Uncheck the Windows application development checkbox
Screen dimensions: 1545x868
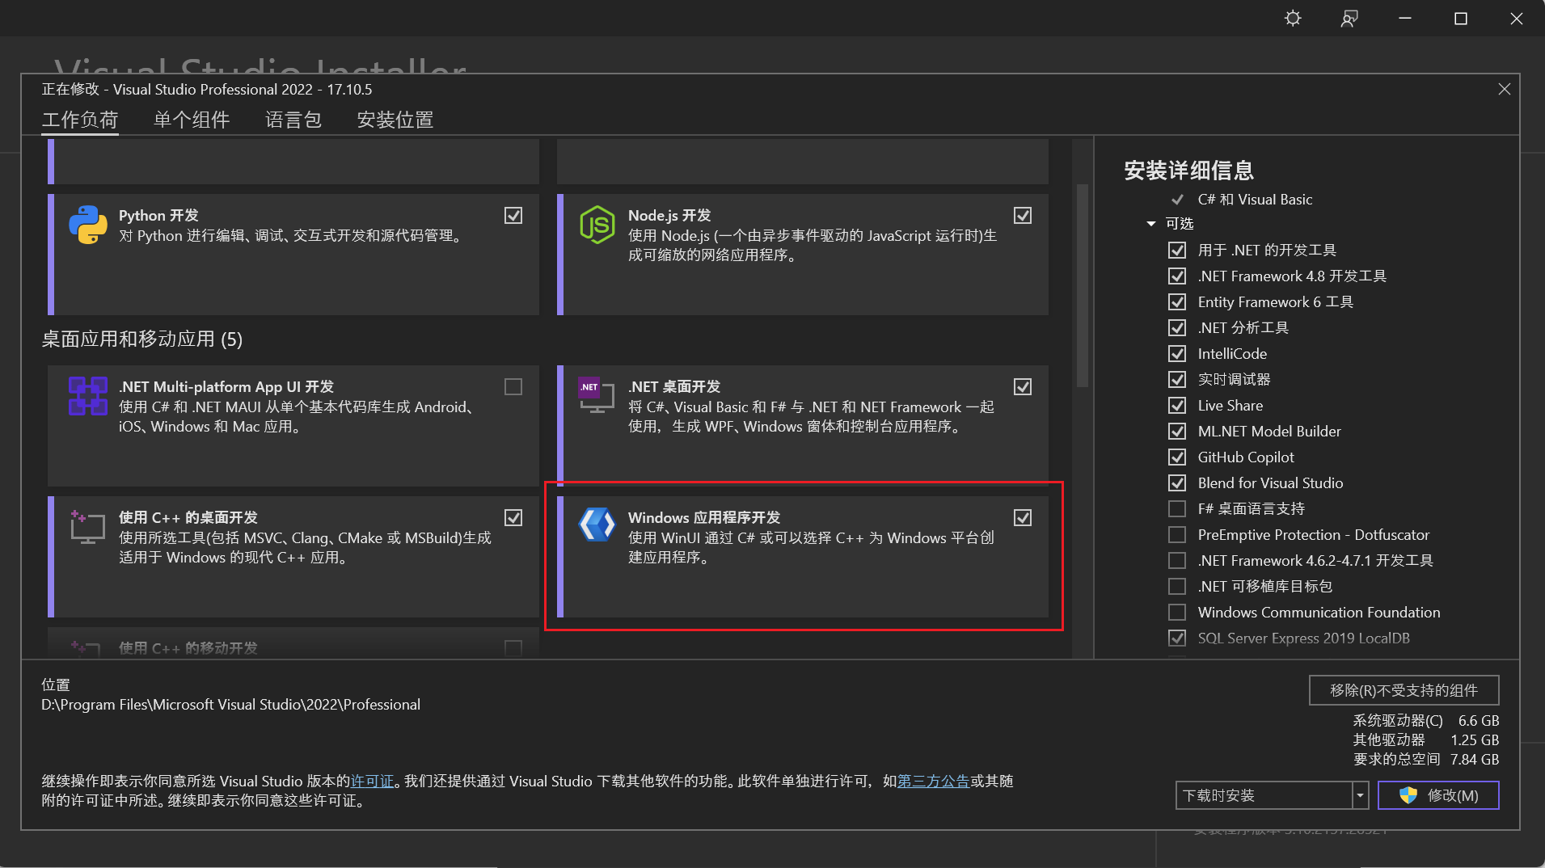[x=1023, y=517]
